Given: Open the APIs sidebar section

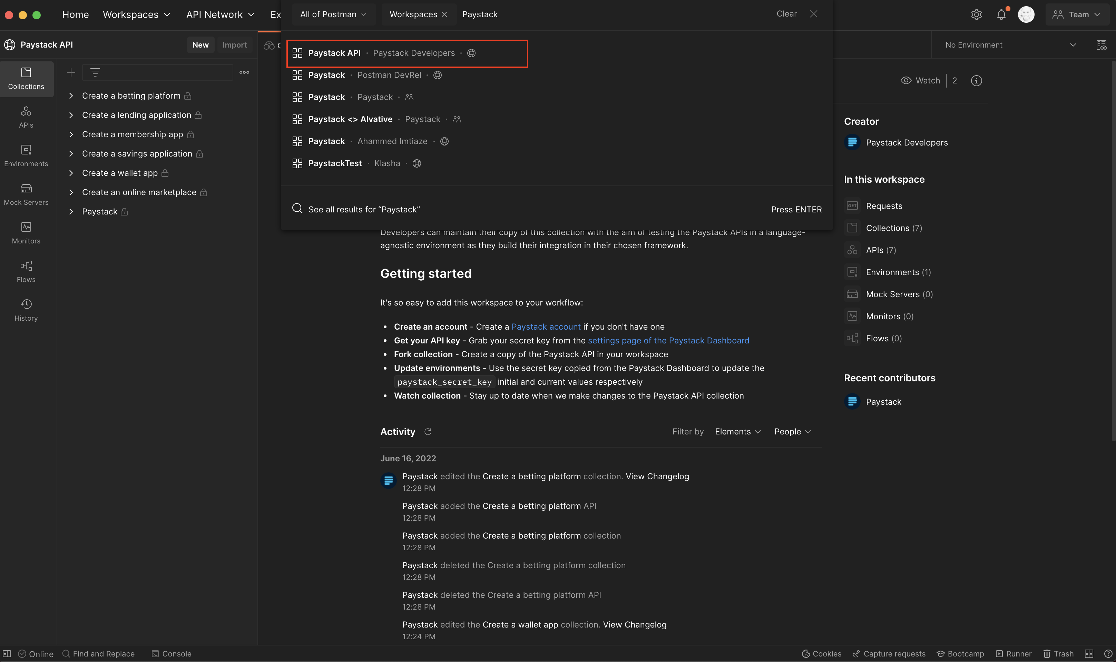Looking at the screenshot, I should pyautogui.click(x=26, y=117).
